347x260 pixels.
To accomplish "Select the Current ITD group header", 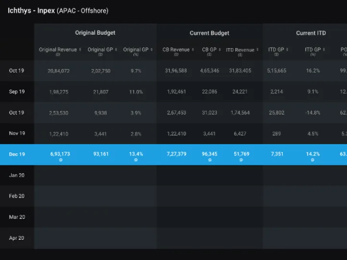I will 311,33.
